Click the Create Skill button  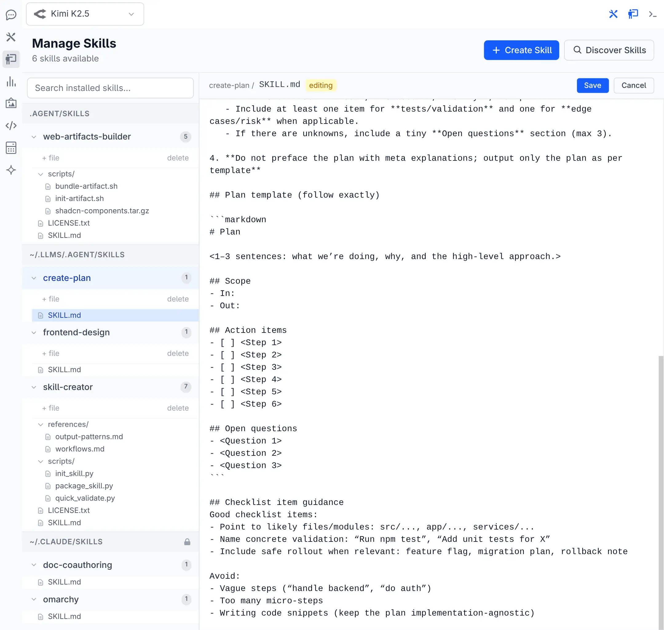(521, 50)
